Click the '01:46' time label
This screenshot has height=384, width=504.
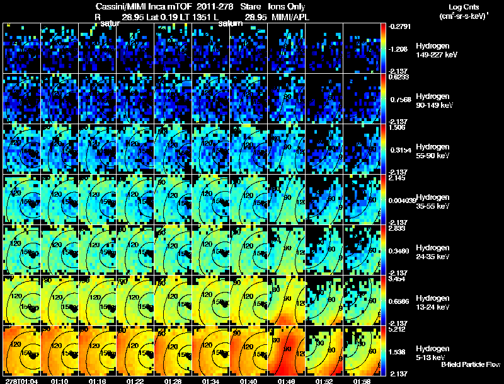coord(287,381)
